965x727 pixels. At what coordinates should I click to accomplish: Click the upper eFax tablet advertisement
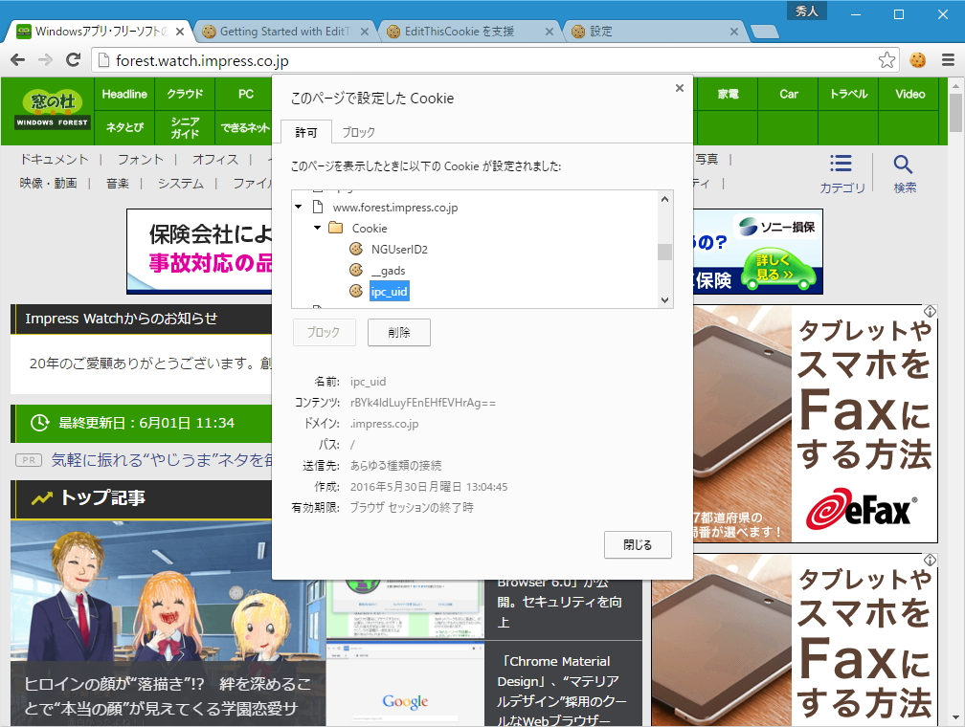pos(816,424)
